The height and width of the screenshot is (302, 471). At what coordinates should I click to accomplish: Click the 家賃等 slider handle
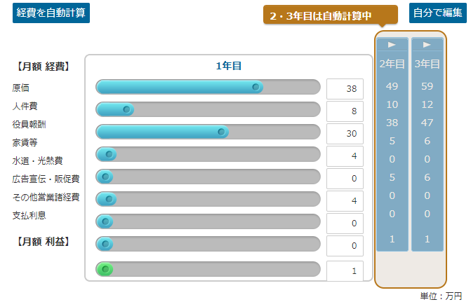click(x=109, y=154)
